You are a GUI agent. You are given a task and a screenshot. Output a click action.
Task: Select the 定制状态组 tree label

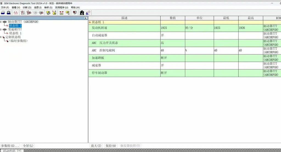click(x=13, y=37)
